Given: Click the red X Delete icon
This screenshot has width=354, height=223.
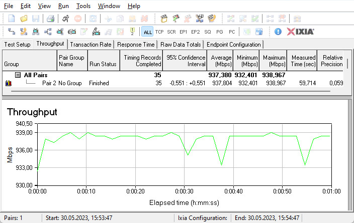Looking at the screenshot, I should click(x=144, y=19).
